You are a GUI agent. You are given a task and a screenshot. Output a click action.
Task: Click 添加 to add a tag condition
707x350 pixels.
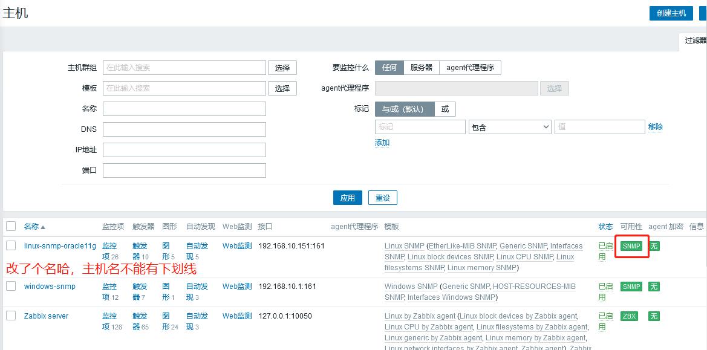point(382,141)
